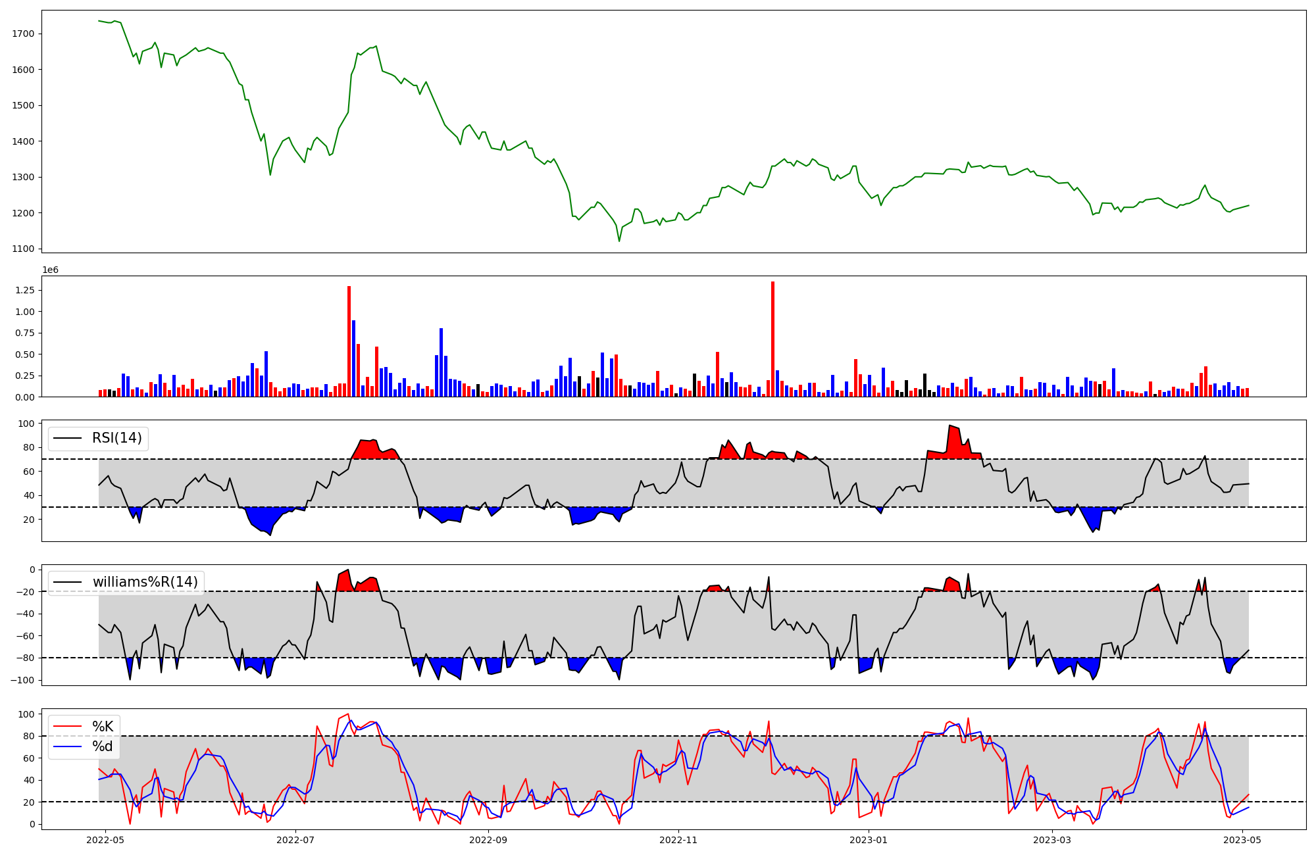
Task: Click the 2022-05 x-axis date label
Action: (105, 840)
